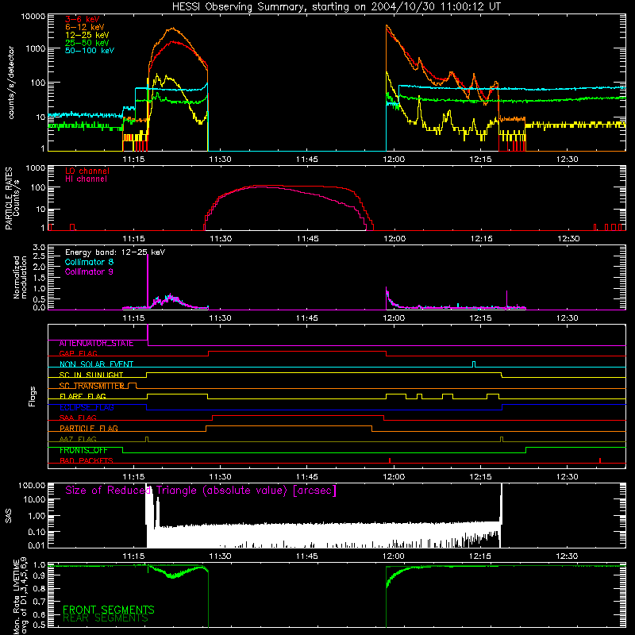The image size is (635, 635).
Task: Click the 'SAS' axis label
Action: (9, 516)
